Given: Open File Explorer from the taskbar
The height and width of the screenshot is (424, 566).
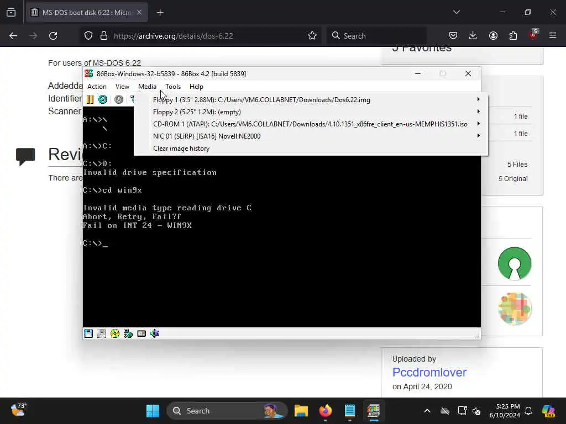Looking at the screenshot, I should click(301, 411).
